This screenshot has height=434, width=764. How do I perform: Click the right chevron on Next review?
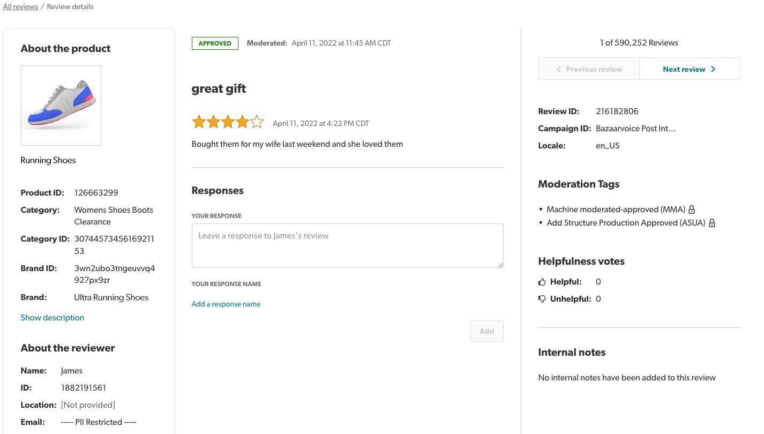[713, 69]
